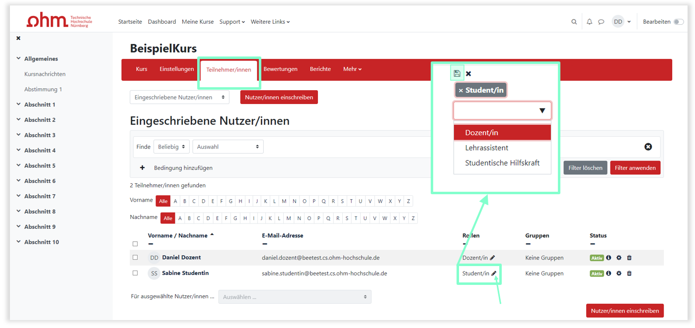The height and width of the screenshot is (328, 695).
Task: Open the messages speech bubble icon
Action: (x=601, y=22)
